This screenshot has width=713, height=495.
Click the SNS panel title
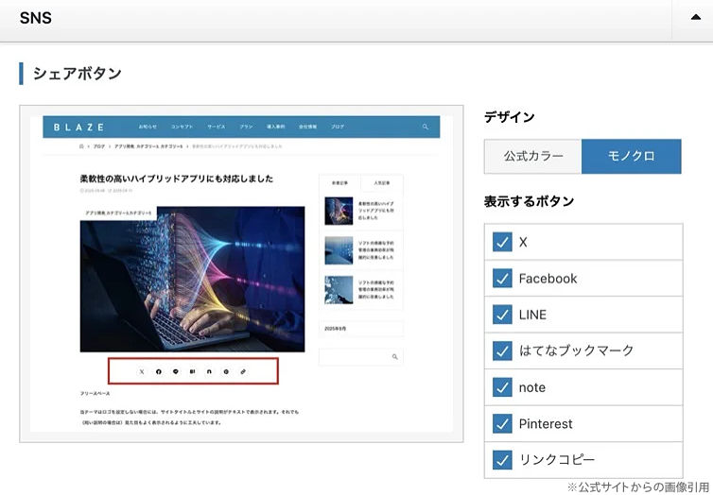[36, 18]
